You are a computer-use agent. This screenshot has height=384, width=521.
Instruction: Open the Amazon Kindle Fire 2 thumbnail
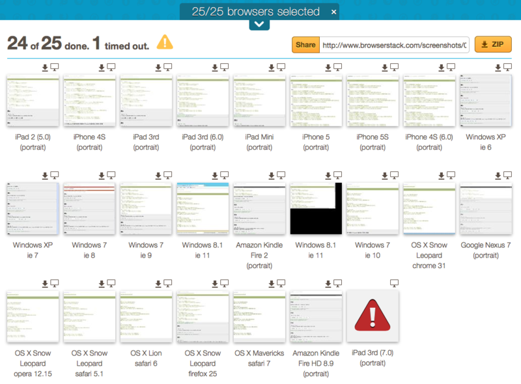[x=259, y=209]
